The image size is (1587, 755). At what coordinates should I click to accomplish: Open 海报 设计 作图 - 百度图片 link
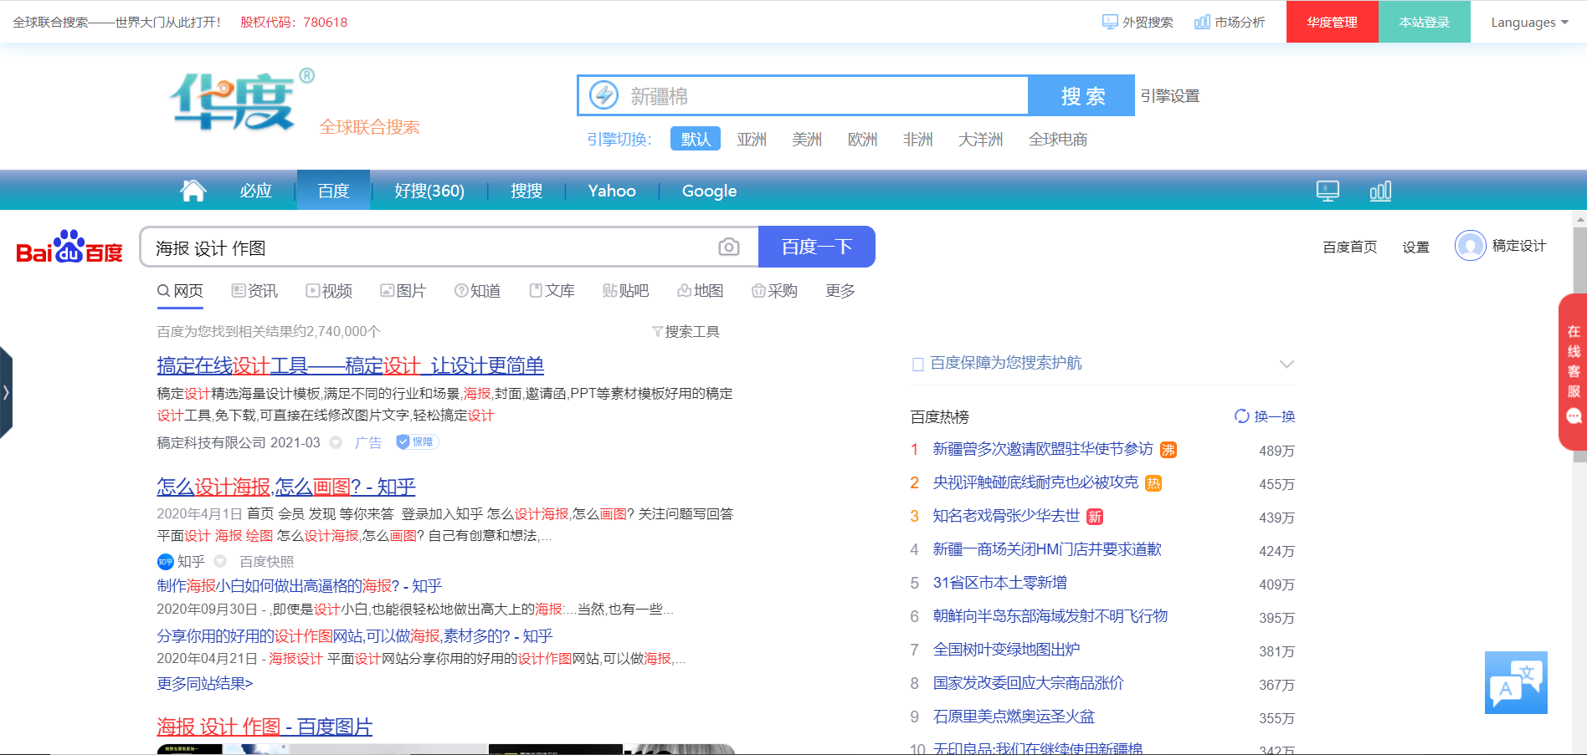[x=264, y=727]
